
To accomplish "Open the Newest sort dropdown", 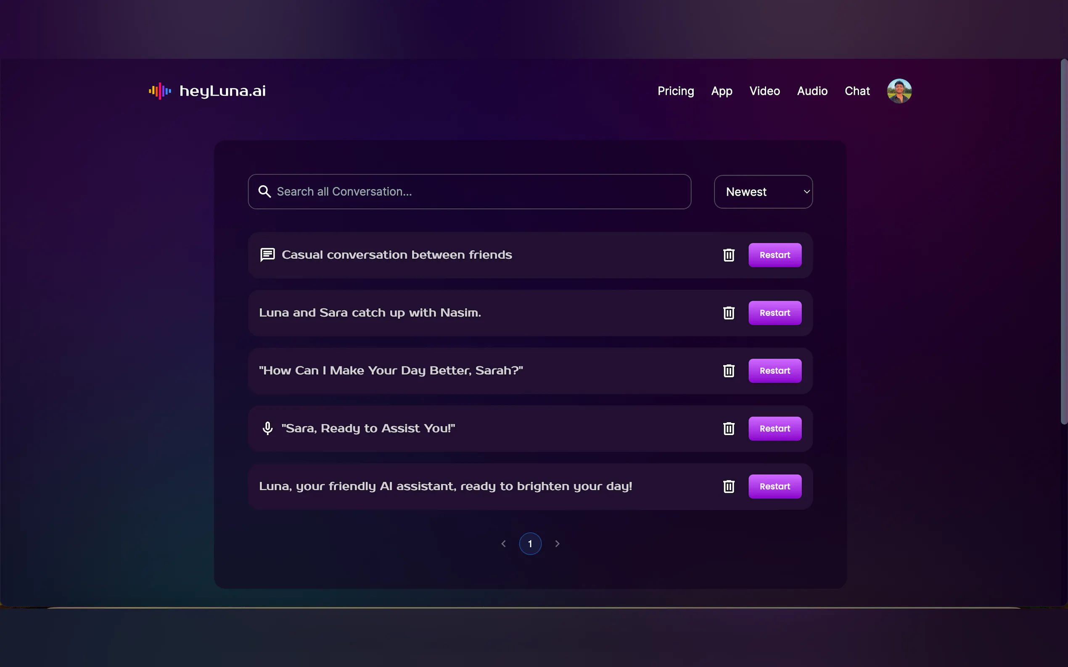I will 763,192.
